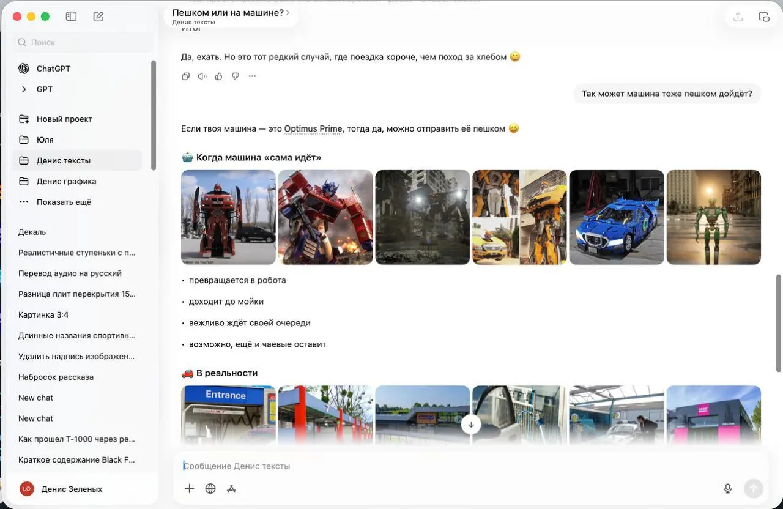
Task: Open chat Разница плит перекрытия
Action: pos(77,294)
